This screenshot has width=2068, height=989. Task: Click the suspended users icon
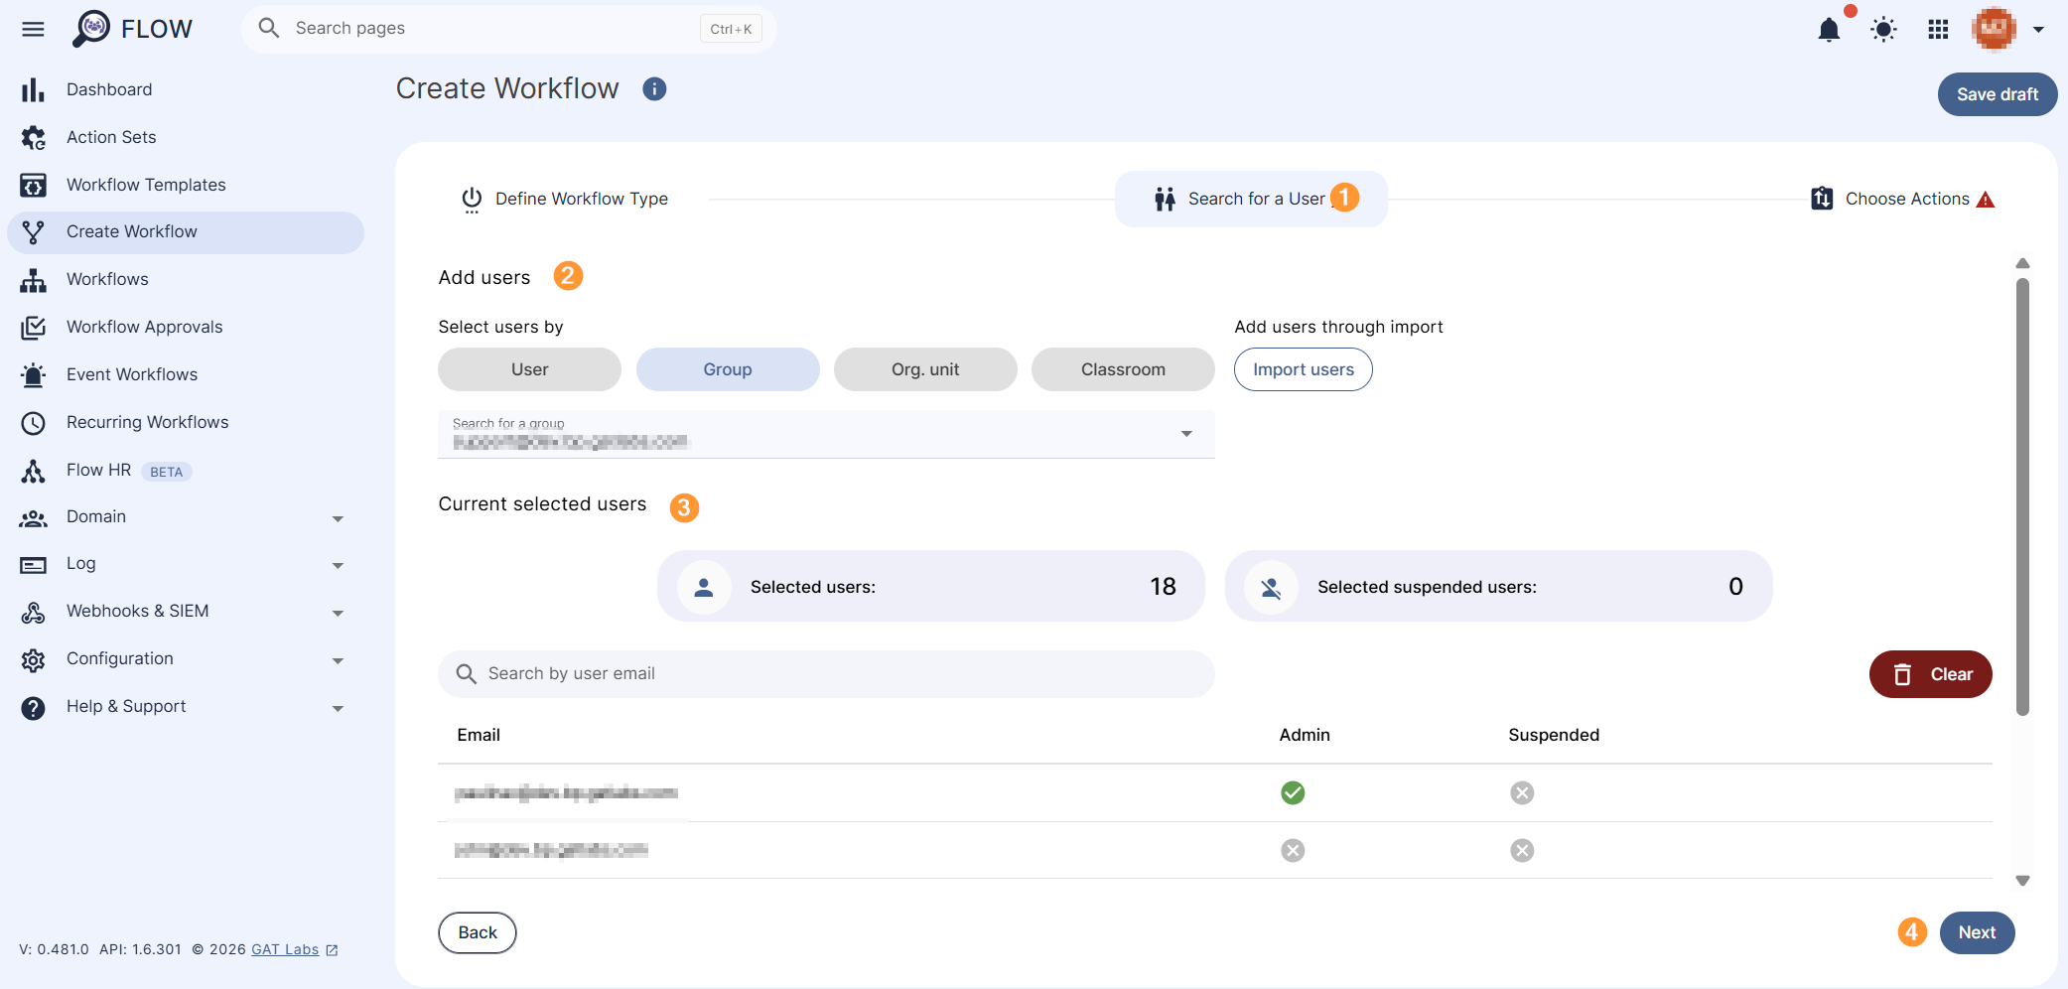(1271, 587)
